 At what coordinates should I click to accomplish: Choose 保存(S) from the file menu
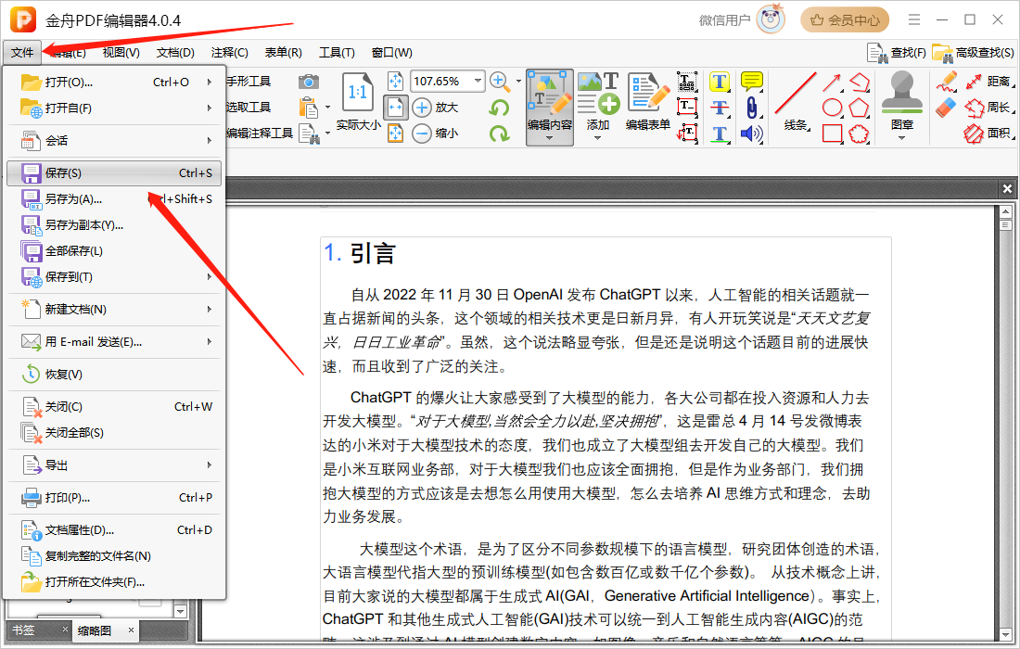coord(114,173)
